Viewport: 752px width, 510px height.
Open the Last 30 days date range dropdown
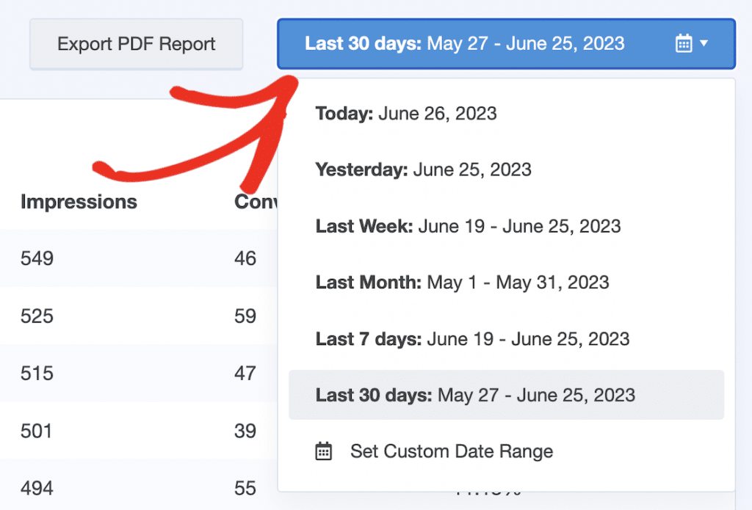pos(505,43)
